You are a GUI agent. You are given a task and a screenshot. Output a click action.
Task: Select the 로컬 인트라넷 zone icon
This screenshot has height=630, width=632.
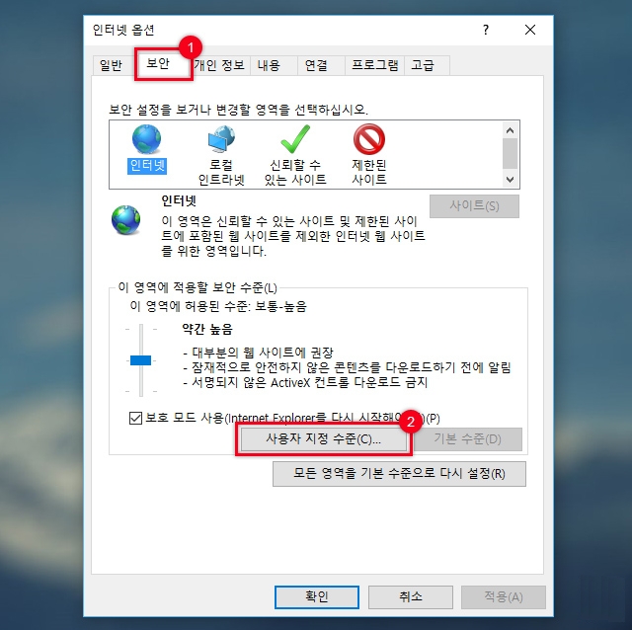221,139
